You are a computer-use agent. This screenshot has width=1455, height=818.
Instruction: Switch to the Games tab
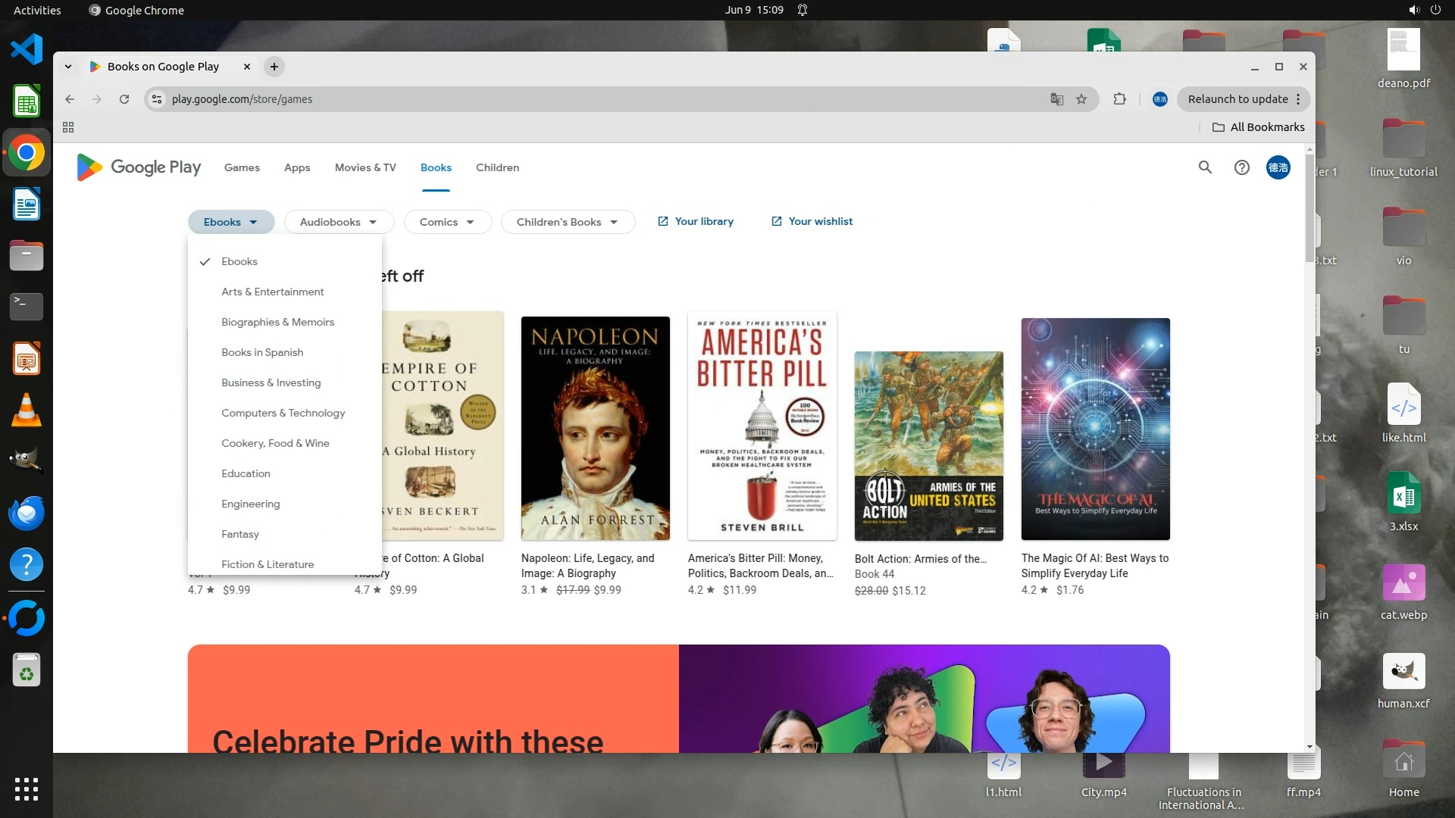(242, 167)
